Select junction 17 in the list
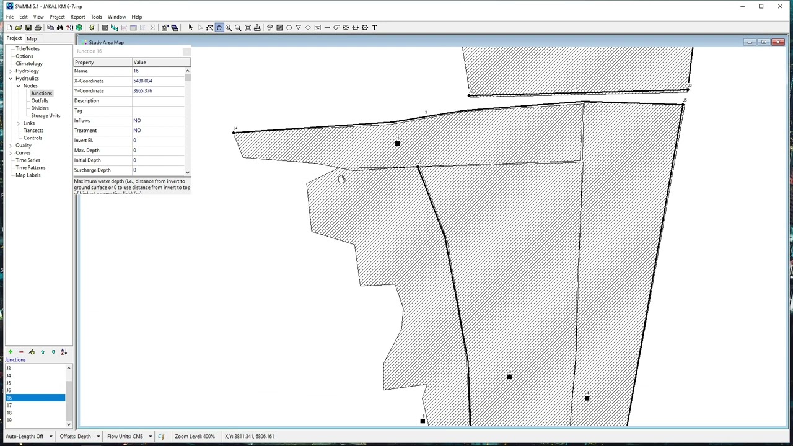Image resolution: width=793 pixels, height=446 pixels. pos(35,405)
